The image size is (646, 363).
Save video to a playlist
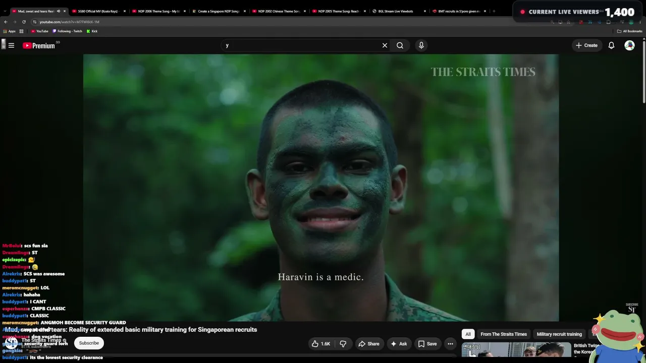pyautogui.click(x=427, y=344)
